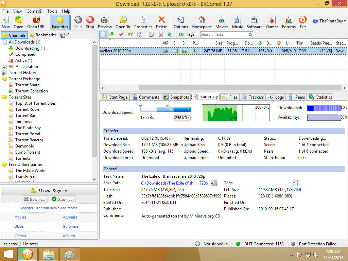Stop the selected download
Viewport: 348px width, 261px height.
90,22
